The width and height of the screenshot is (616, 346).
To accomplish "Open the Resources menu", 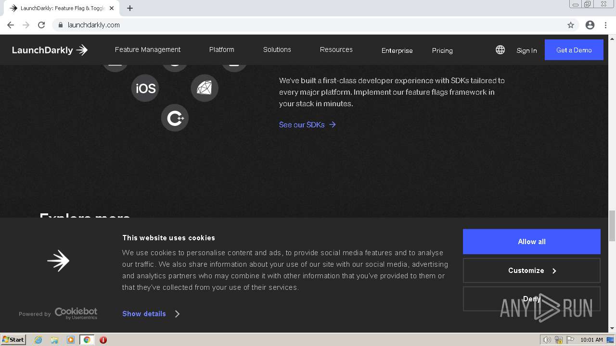I will tap(336, 49).
